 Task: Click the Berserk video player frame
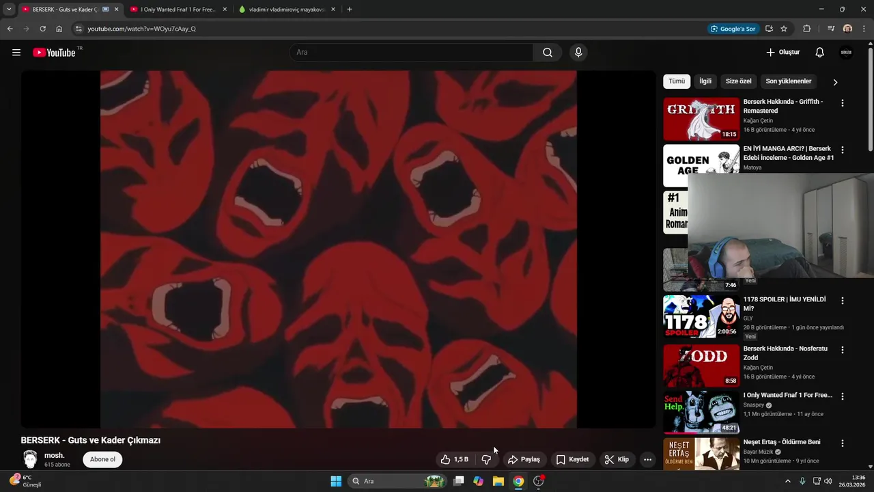click(x=339, y=249)
